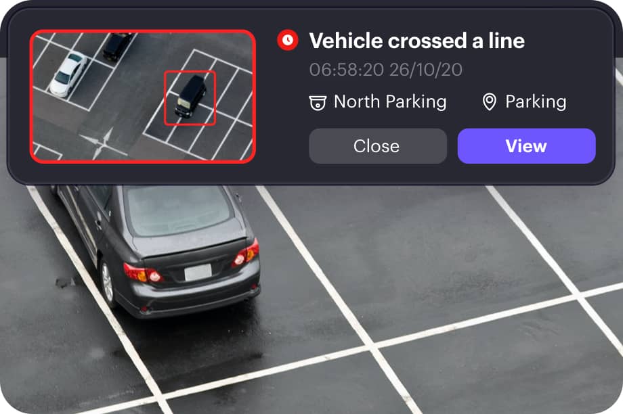Click the white parking line intersection

372,346
